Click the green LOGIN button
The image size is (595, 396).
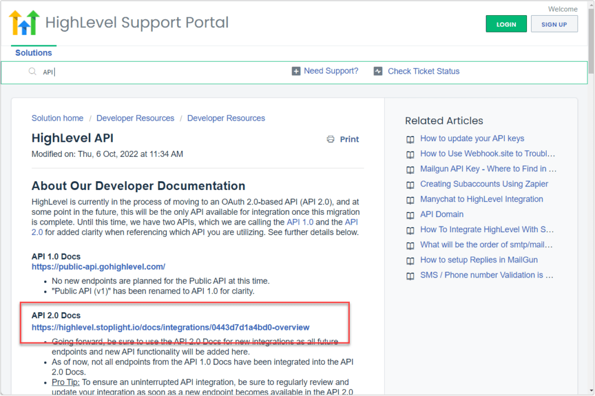pos(506,24)
